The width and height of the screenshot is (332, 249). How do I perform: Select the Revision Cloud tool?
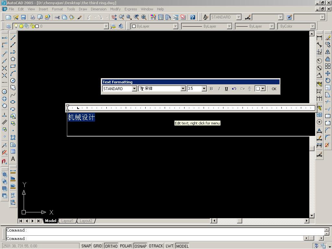click(13, 88)
